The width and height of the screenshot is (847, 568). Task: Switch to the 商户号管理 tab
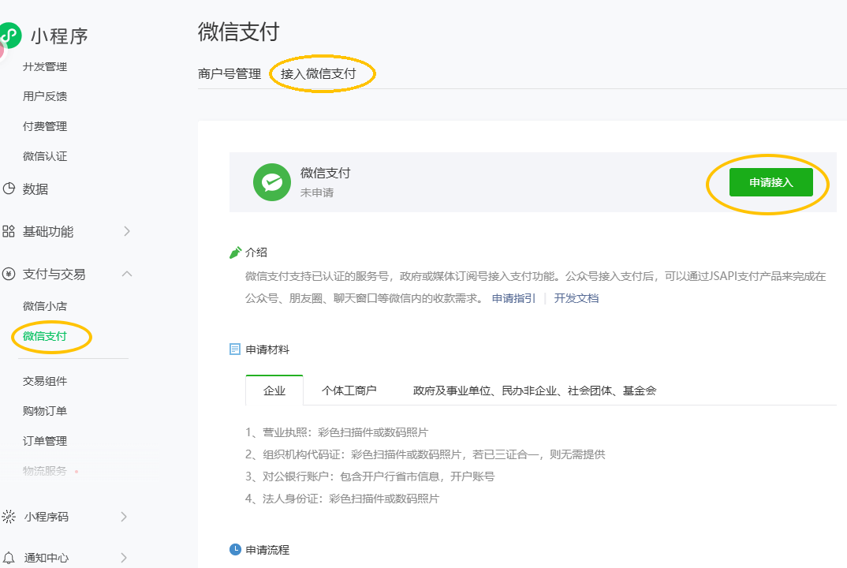point(229,73)
